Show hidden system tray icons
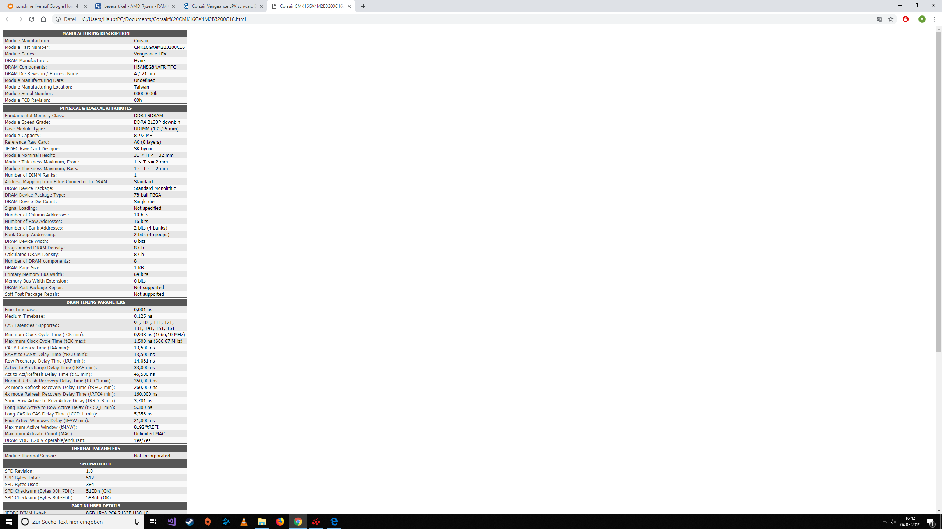 point(885,522)
